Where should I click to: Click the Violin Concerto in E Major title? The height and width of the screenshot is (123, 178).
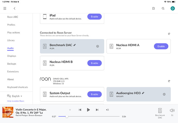(31, 111)
